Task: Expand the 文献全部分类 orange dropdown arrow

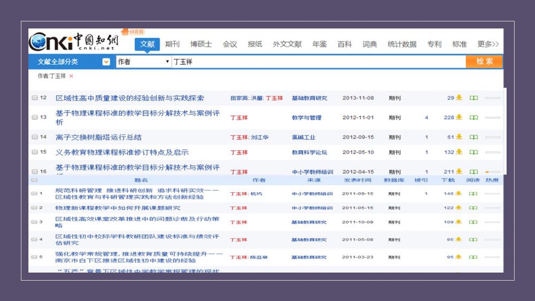Action: coord(106,62)
